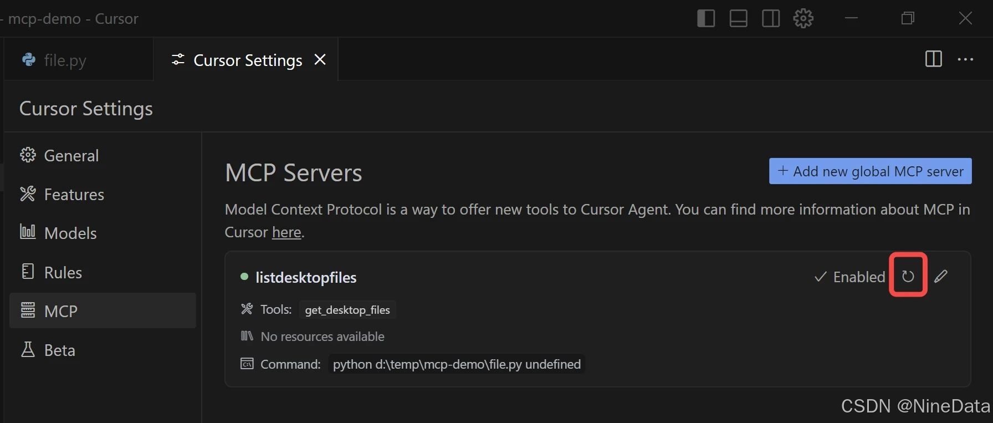
Task: Open the Models settings section
Action: (x=103, y=233)
